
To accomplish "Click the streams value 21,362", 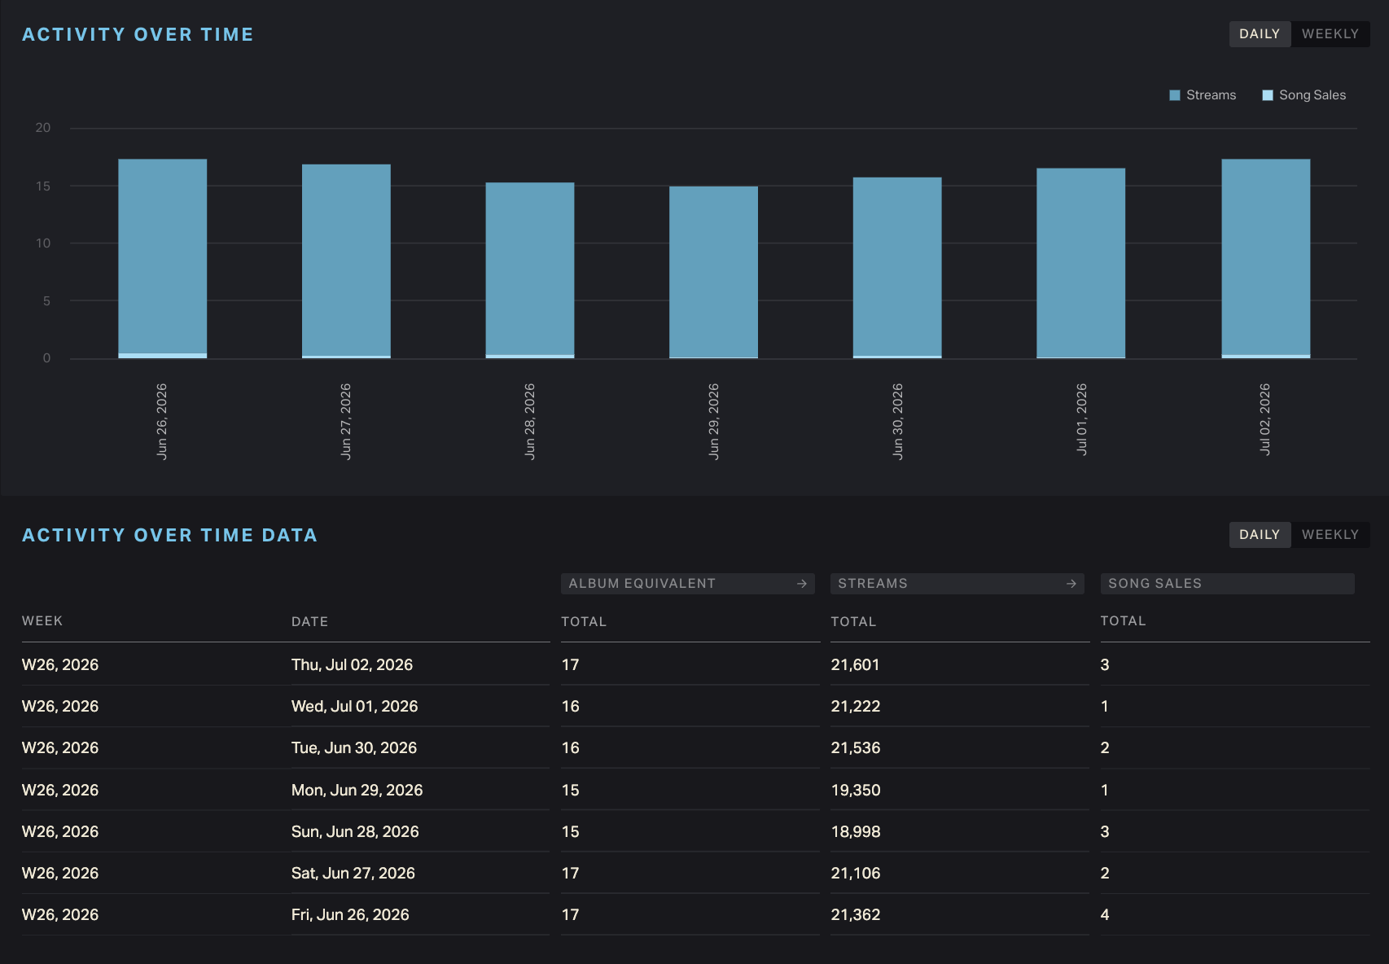I will tap(856, 915).
